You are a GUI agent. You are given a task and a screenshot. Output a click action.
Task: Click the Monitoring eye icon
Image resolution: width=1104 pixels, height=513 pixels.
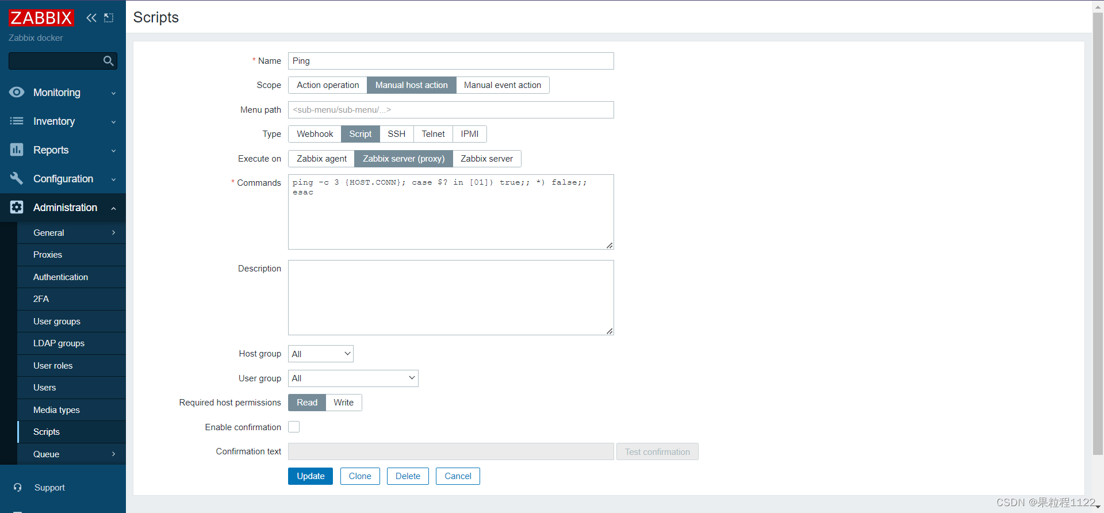pyautogui.click(x=17, y=92)
